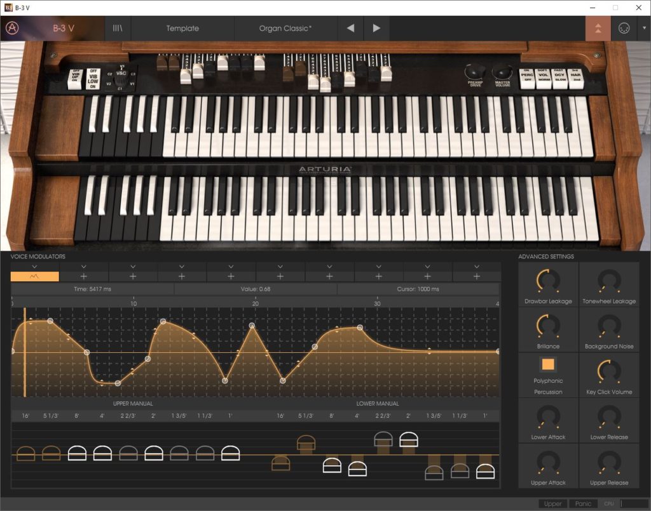Expand the seventh modulator slot chevron
Viewport: 651px width, 511px height.
[329, 267]
